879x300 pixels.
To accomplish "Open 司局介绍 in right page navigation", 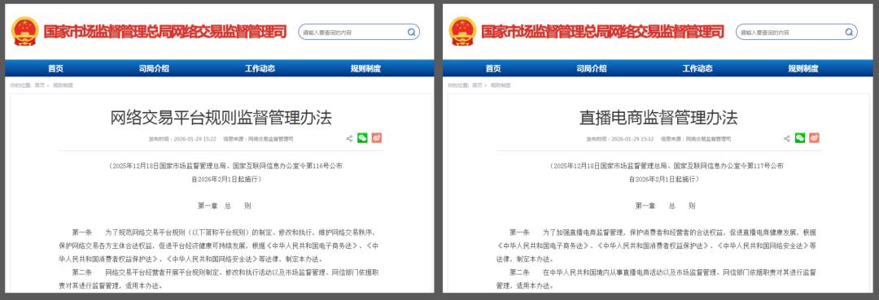I will click(592, 68).
